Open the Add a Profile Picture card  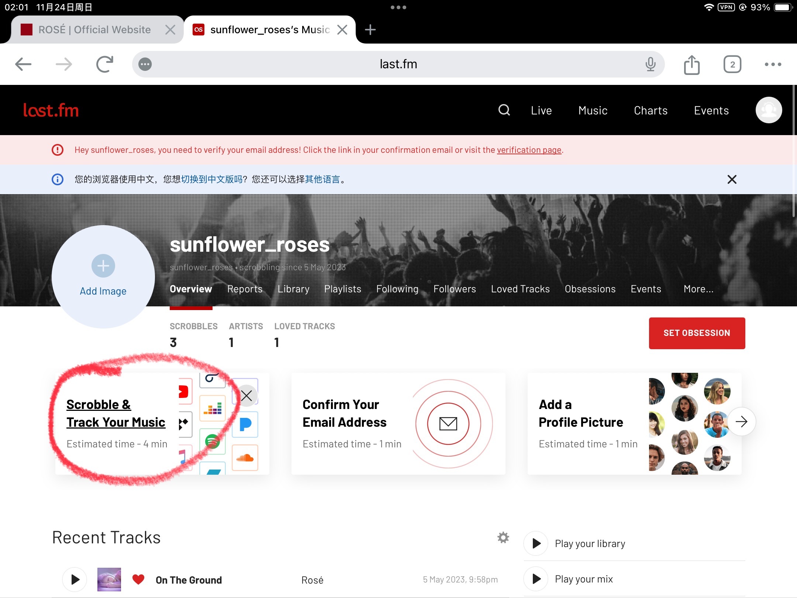coord(635,424)
